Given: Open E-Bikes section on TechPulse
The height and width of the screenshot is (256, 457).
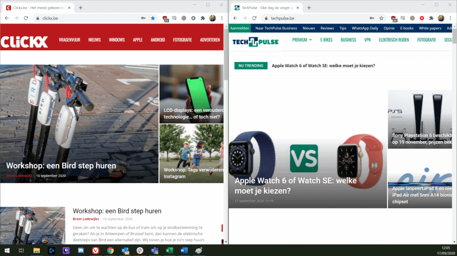Looking at the screenshot, I should tap(326, 40).
